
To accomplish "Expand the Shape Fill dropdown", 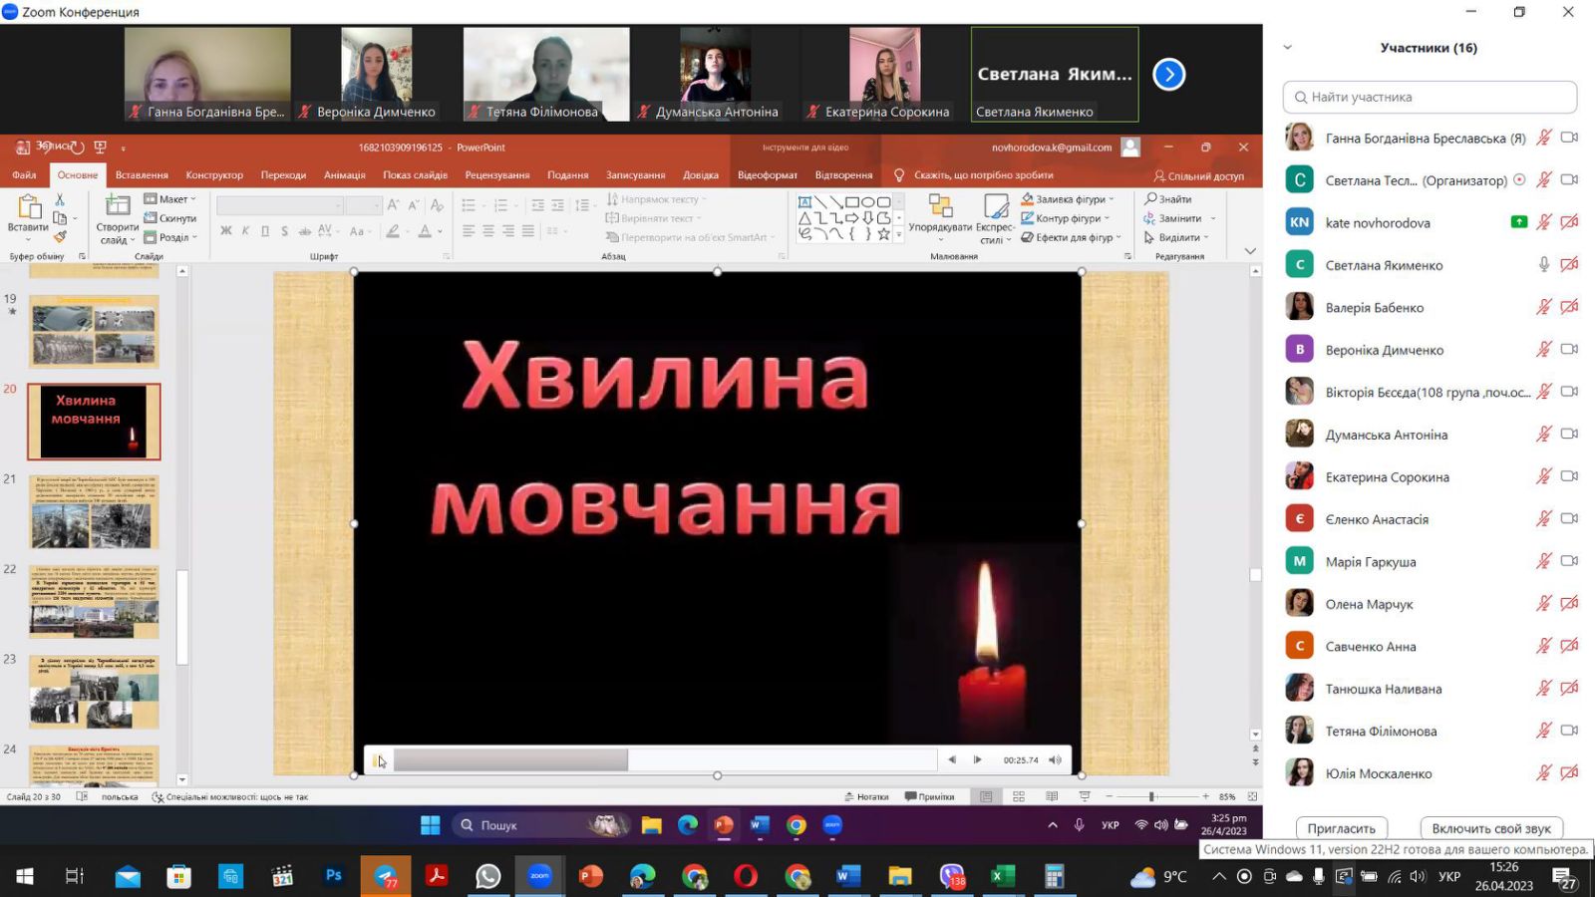I will click(1112, 199).
